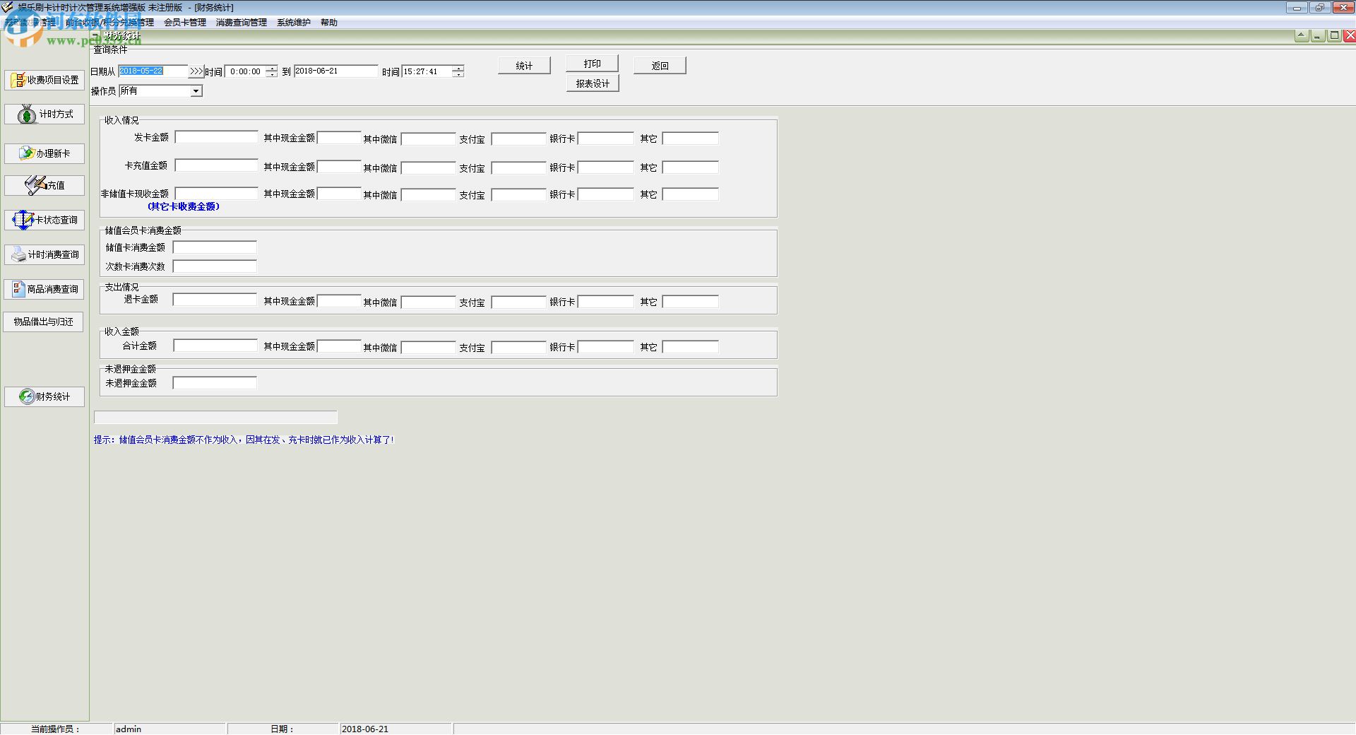Click the >>> date picker button
The image size is (1356, 735).
[x=196, y=71]
